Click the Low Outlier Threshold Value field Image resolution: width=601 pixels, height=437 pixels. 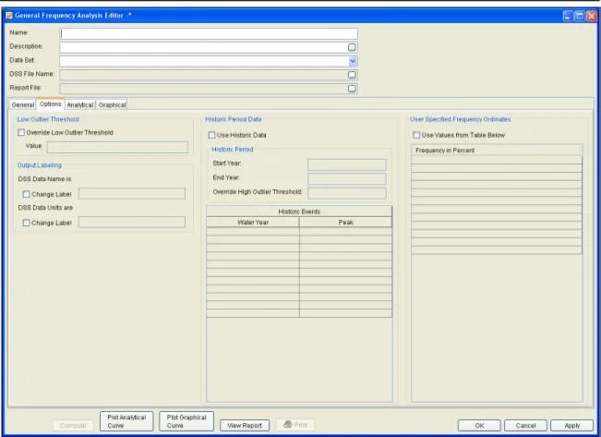click(117, 147)
